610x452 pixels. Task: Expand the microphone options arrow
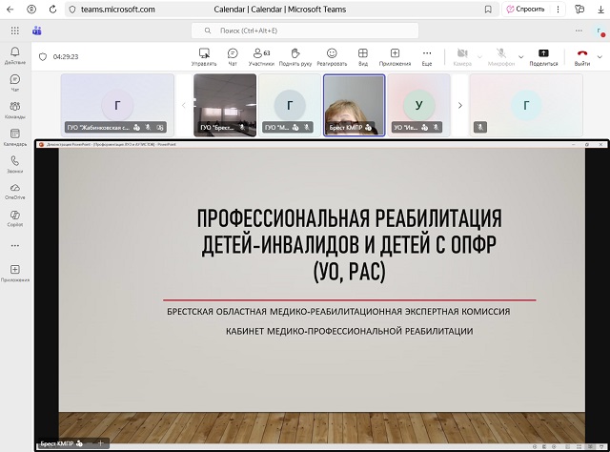[521, 57]
